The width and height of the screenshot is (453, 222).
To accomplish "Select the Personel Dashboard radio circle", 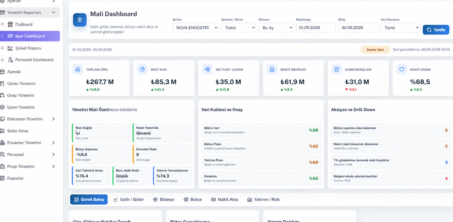I will click(x=2, y=60).
